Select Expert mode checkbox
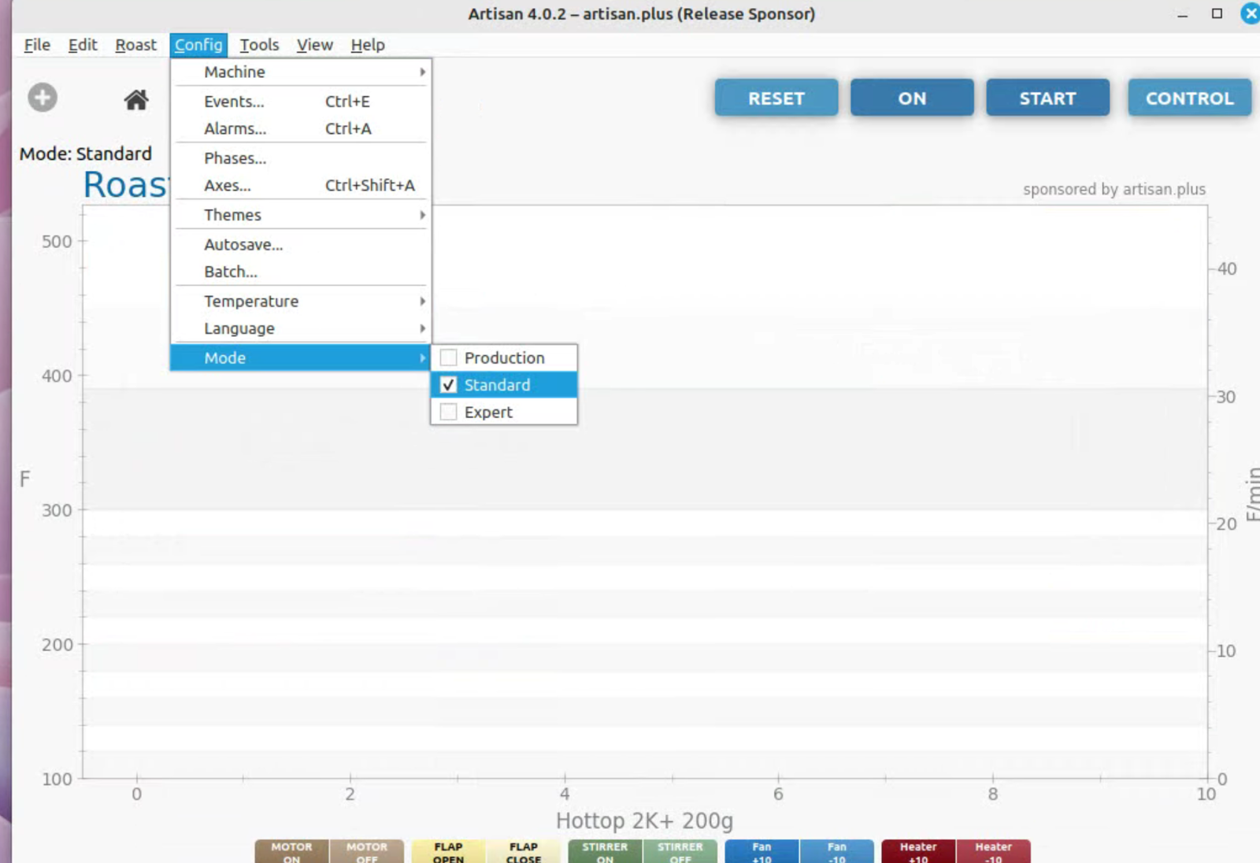Screen dimensions: 1260x863 point(449,413)
